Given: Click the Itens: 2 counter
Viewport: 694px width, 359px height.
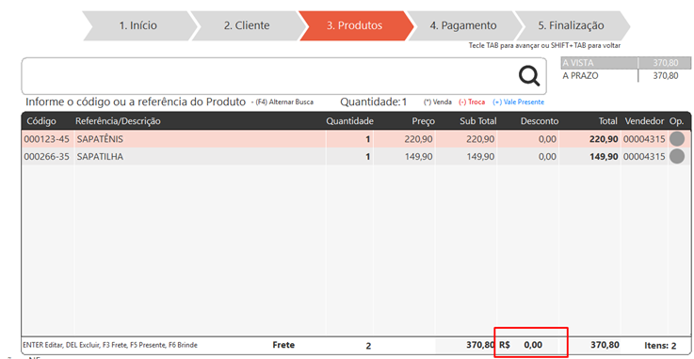Looking at the screenshot, I should (x=660, y=346).
